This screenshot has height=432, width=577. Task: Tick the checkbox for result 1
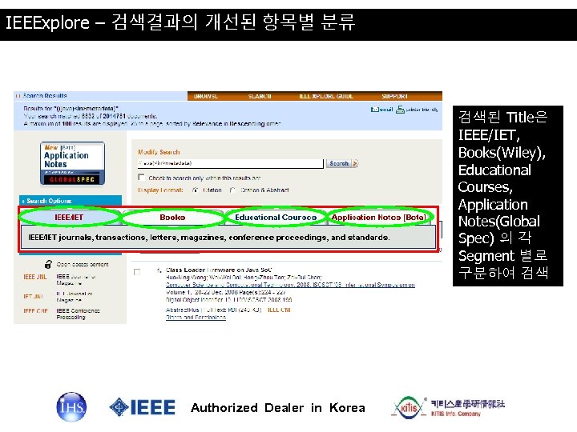[x=137, y=272]
